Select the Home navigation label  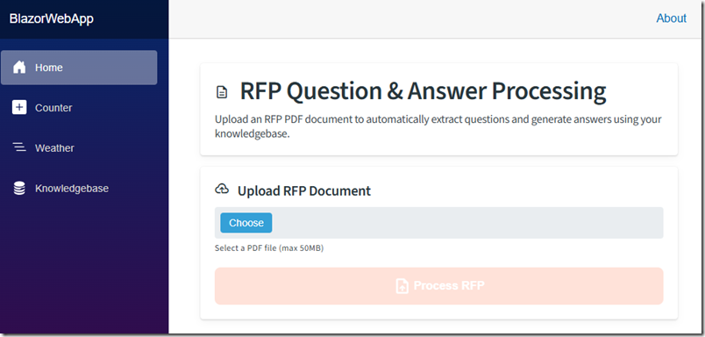click(x=49, y=68)
